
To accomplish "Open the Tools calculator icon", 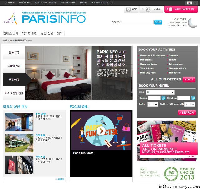I will tap(148, 9).
